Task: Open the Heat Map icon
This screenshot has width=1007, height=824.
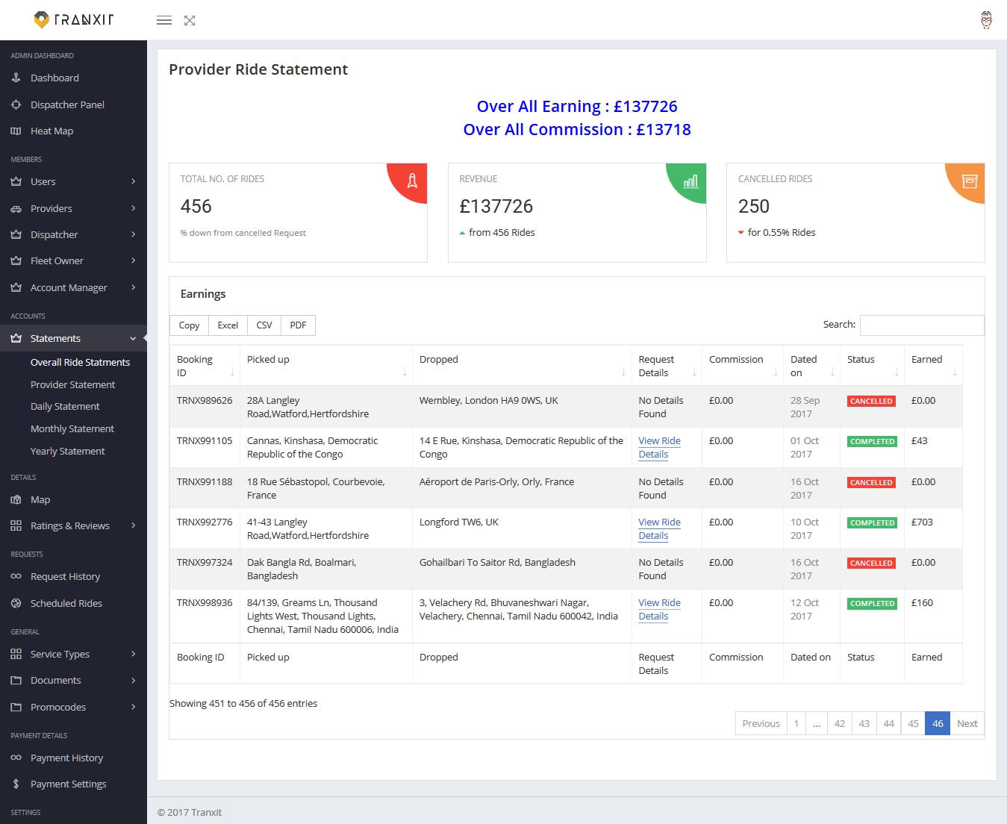Action: point(16,131)
